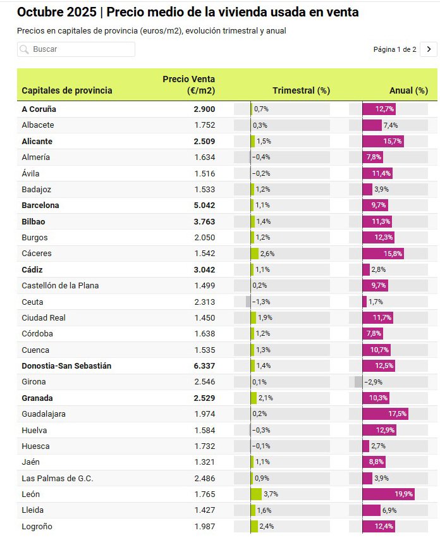
Task: Click León's 3,7% quarterly bar
Action: (x=256, y=494)
